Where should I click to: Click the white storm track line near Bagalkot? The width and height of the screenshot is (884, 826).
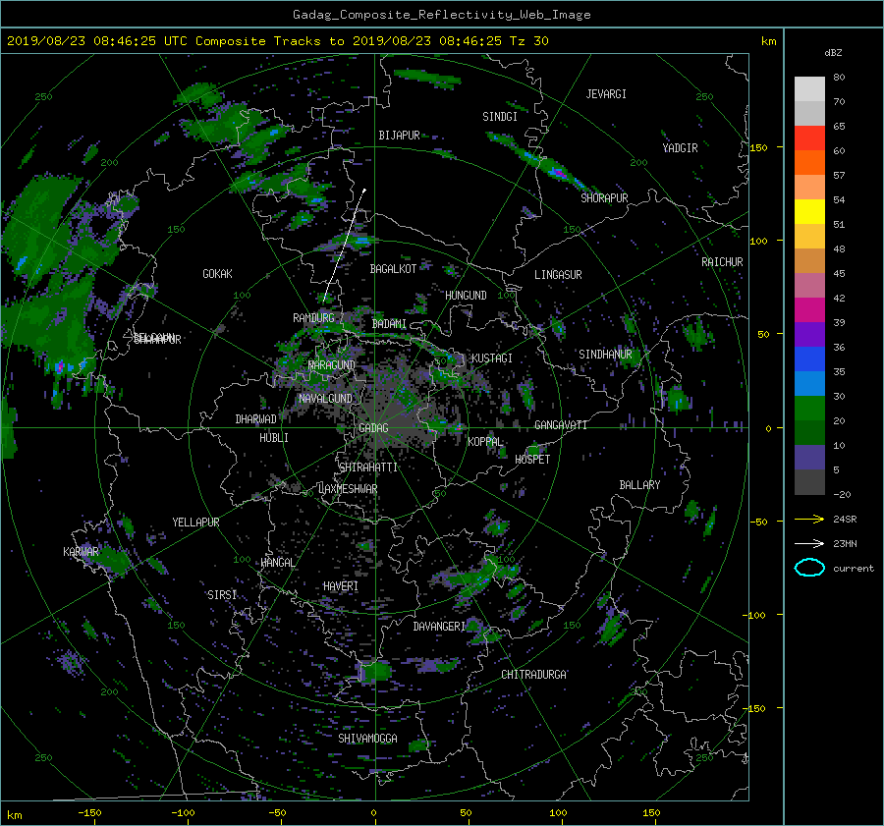coord(344,246)
